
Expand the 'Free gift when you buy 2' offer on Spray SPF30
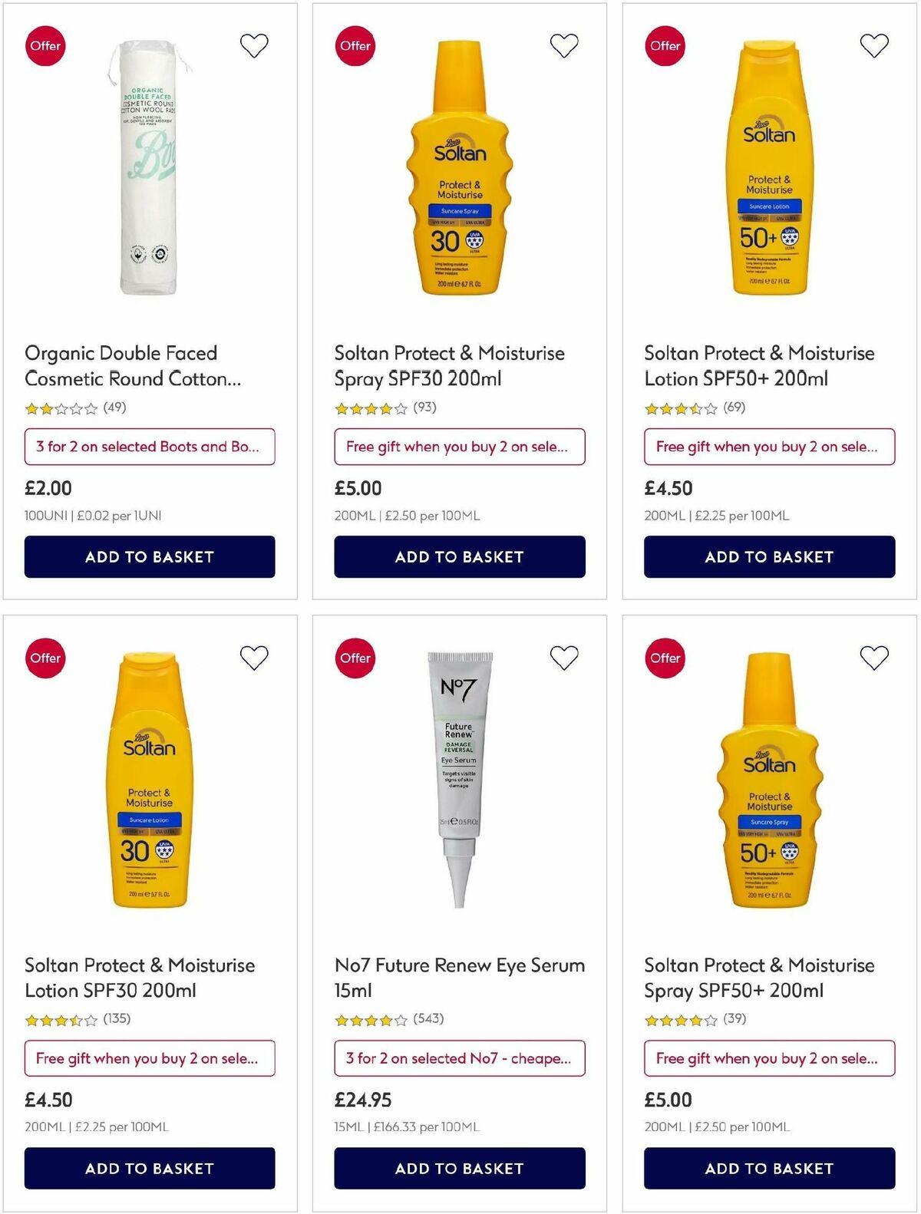click(x=460, y=447)
